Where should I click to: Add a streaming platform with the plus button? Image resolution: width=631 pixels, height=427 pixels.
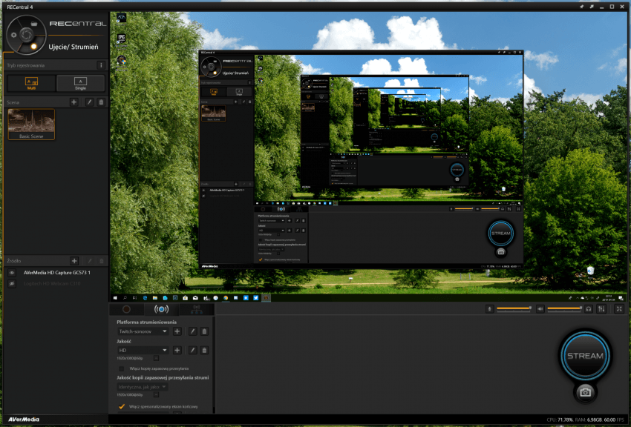(177, 331)
